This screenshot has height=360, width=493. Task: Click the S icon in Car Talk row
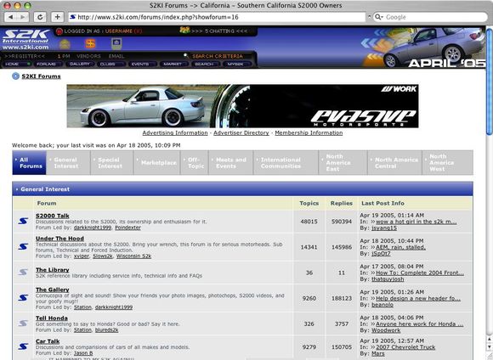[x=23, y=346]
